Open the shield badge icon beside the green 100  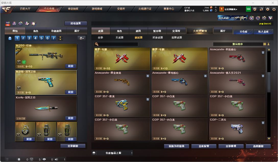click(255, 9)
